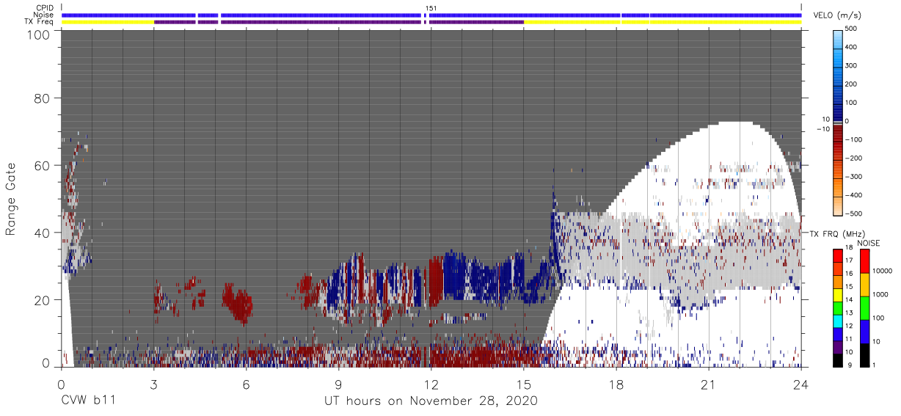Click the 'NOISE' legend title
The image size is (901, 416).
(868, 243)
